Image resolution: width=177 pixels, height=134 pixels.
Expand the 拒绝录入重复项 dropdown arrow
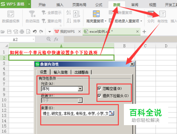pos(141,21)
